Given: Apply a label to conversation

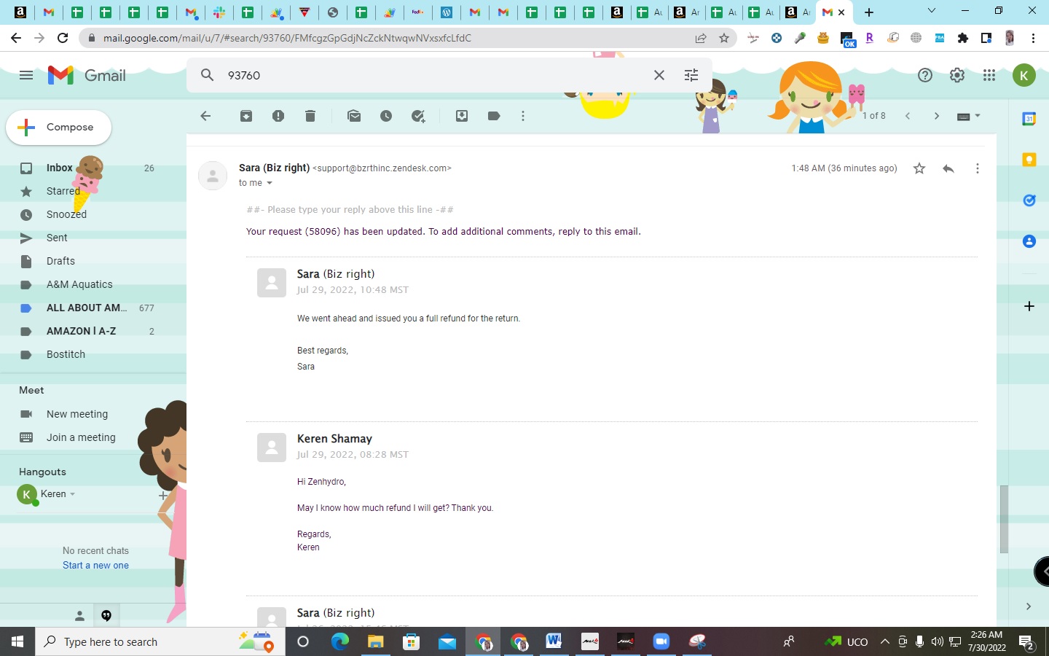Looking at the screenshot, I should pyautogui.click(x=494, y=116).
